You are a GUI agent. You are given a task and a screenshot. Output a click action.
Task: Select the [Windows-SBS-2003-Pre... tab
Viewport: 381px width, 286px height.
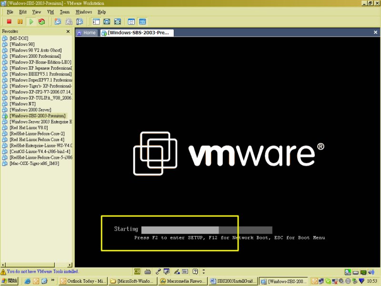point(137,33)
